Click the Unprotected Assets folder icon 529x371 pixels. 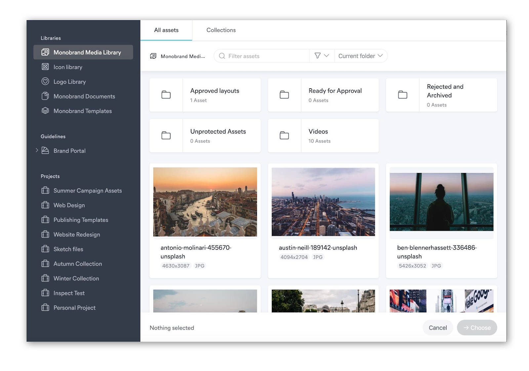(166, 136)
